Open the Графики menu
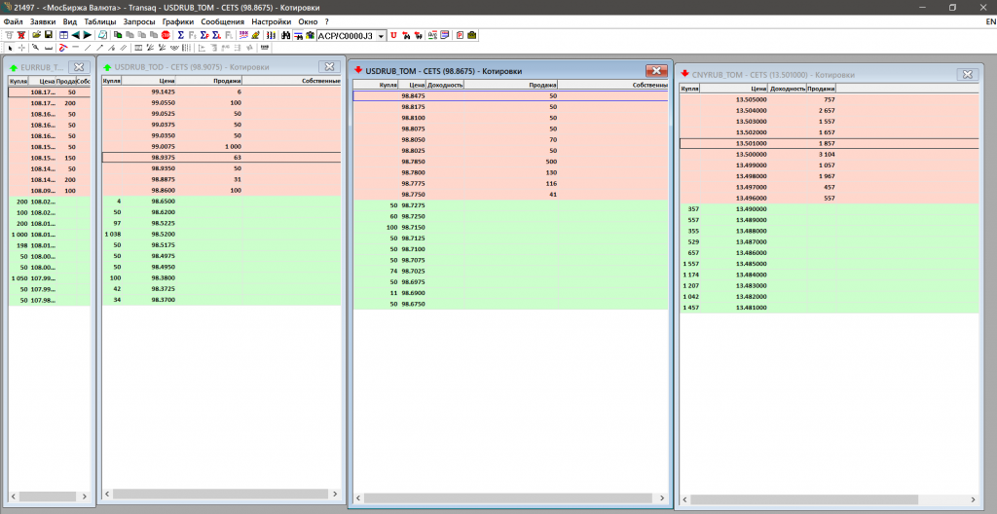The image size is (997, 514). tap(178, 21)
